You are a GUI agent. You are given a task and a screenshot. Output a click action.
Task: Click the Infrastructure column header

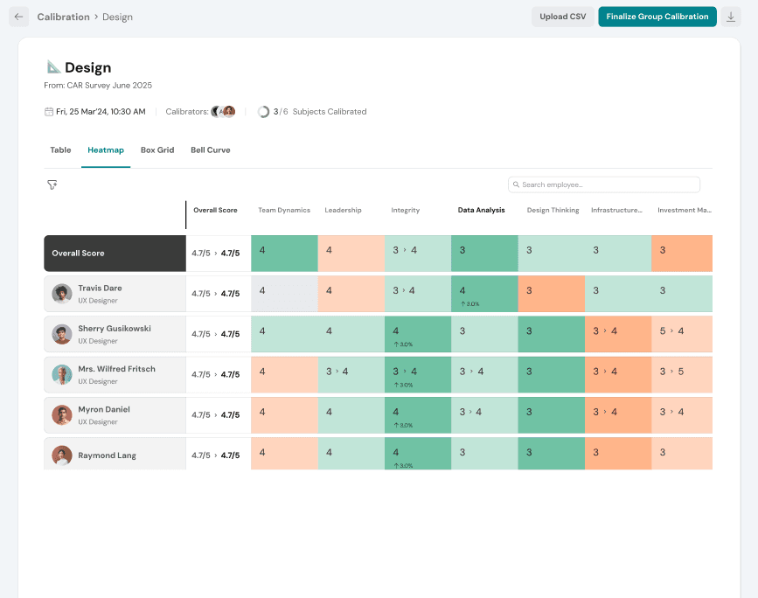(616, 211)
